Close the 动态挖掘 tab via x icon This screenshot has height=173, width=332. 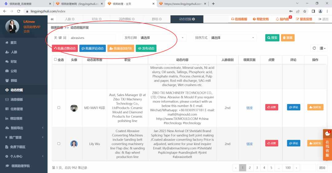(194, 19)
